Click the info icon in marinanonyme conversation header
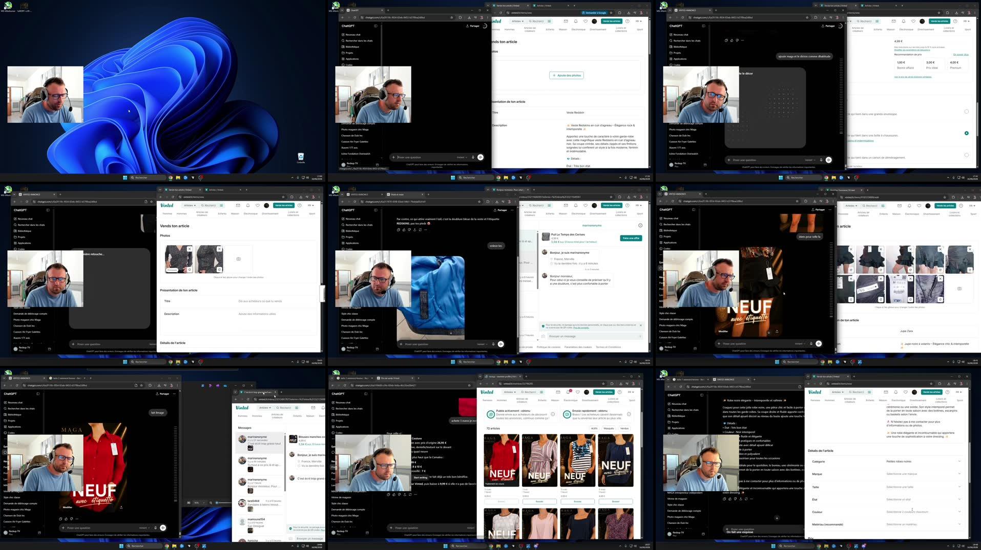 pyautogui.click(x=640, y=225)
